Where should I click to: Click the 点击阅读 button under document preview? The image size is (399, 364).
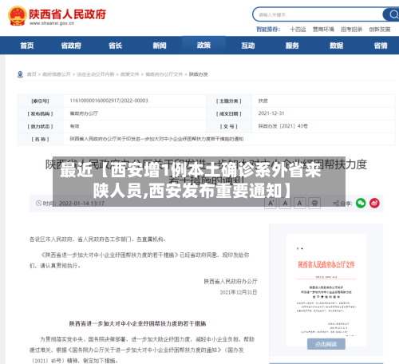[x=326, y=344]
